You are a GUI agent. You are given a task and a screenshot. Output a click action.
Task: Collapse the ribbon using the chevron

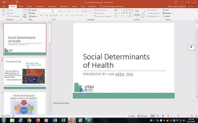[196, 19]
